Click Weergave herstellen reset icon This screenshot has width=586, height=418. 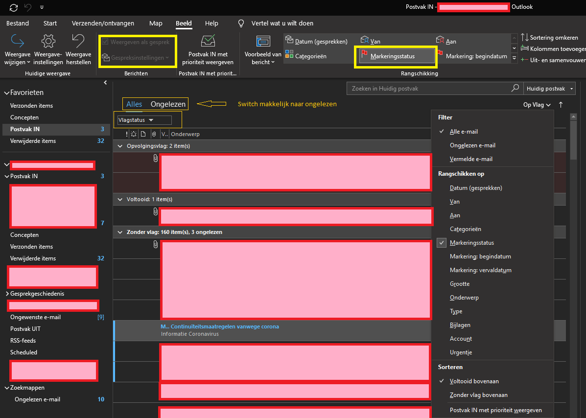click(x=78, y=41)
